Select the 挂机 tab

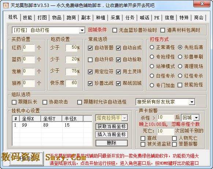(x=13, y=17)
